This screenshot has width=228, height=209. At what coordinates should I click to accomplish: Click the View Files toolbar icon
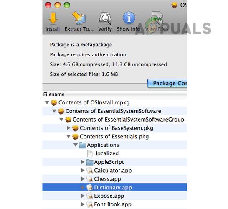[x=157, y=18]
